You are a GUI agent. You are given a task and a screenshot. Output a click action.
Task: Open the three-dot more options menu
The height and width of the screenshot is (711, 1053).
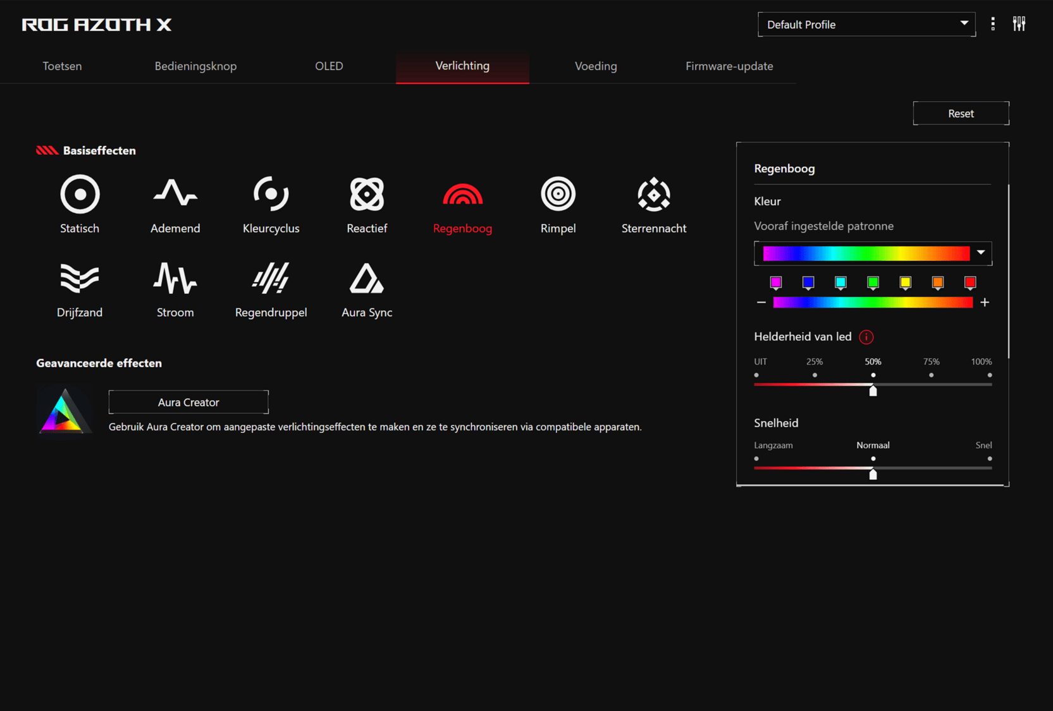click(993, 24)
